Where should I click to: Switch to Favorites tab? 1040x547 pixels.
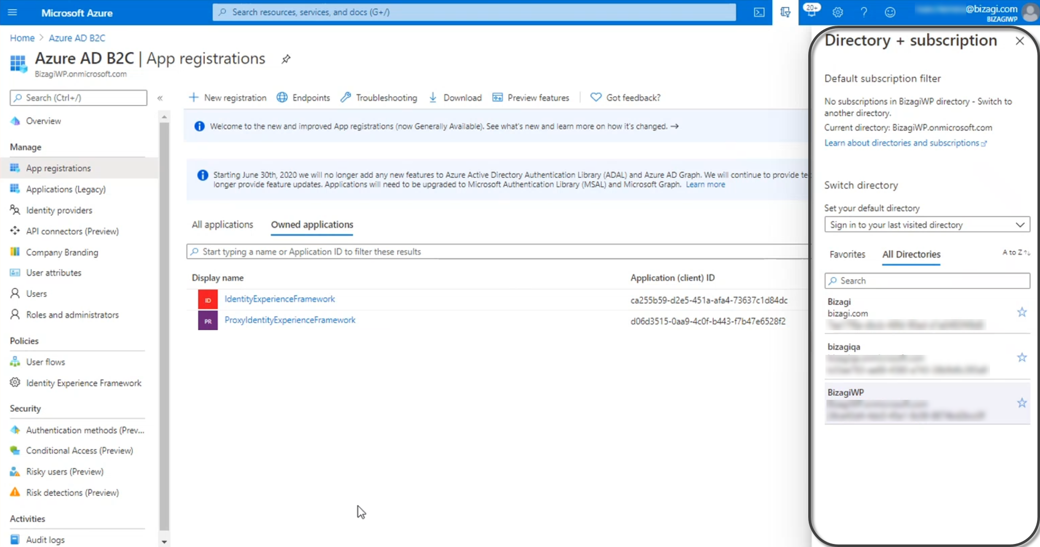[x=847, y=255]
